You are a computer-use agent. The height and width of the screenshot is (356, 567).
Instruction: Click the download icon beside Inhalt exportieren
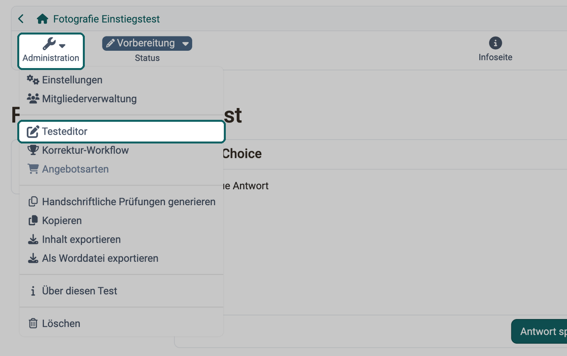[33, 240]
